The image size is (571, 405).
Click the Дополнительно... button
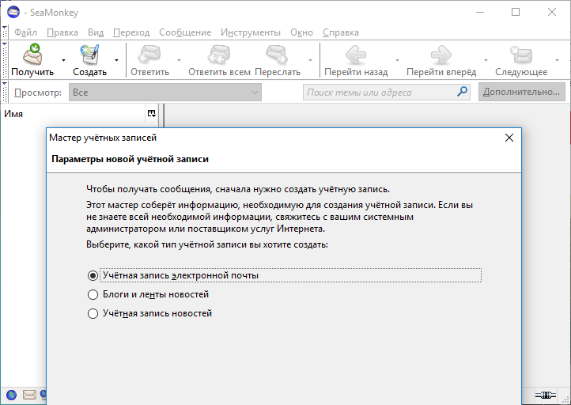(521, 92)
